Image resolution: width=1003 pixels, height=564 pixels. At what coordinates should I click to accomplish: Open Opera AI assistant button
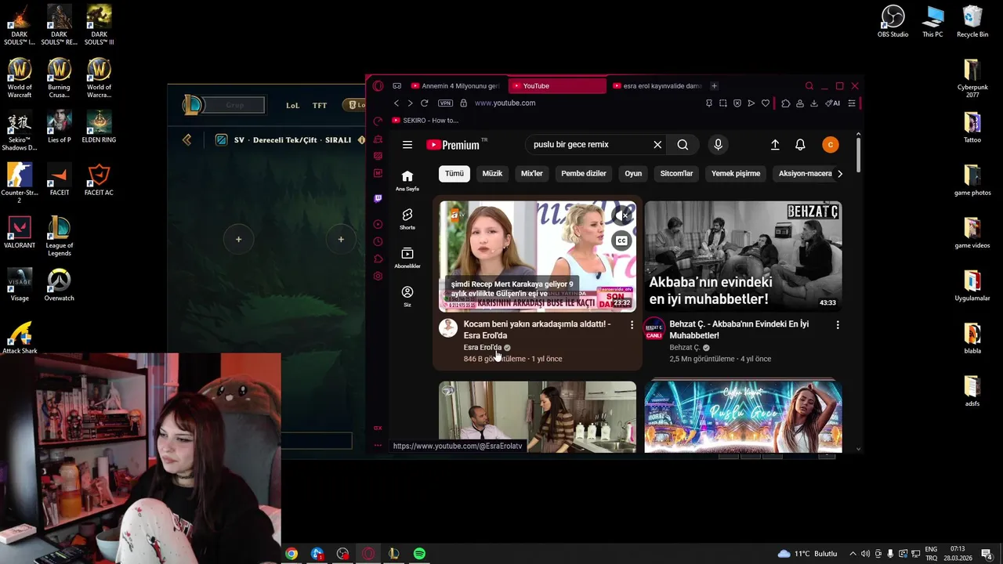(x=833, y=103)
